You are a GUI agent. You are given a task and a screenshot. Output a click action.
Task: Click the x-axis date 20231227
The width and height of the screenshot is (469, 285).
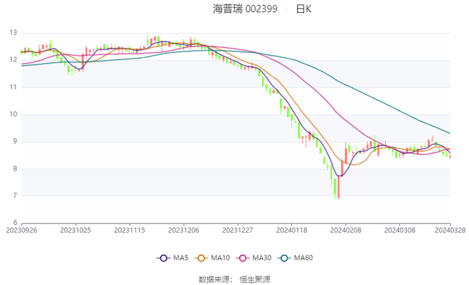(x=238, y=230)
